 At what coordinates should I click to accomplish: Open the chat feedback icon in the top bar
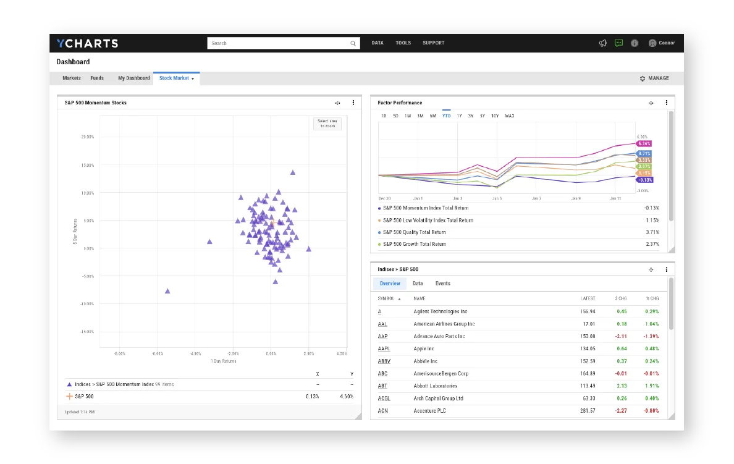pyautogui.click(x=618, y=43)
